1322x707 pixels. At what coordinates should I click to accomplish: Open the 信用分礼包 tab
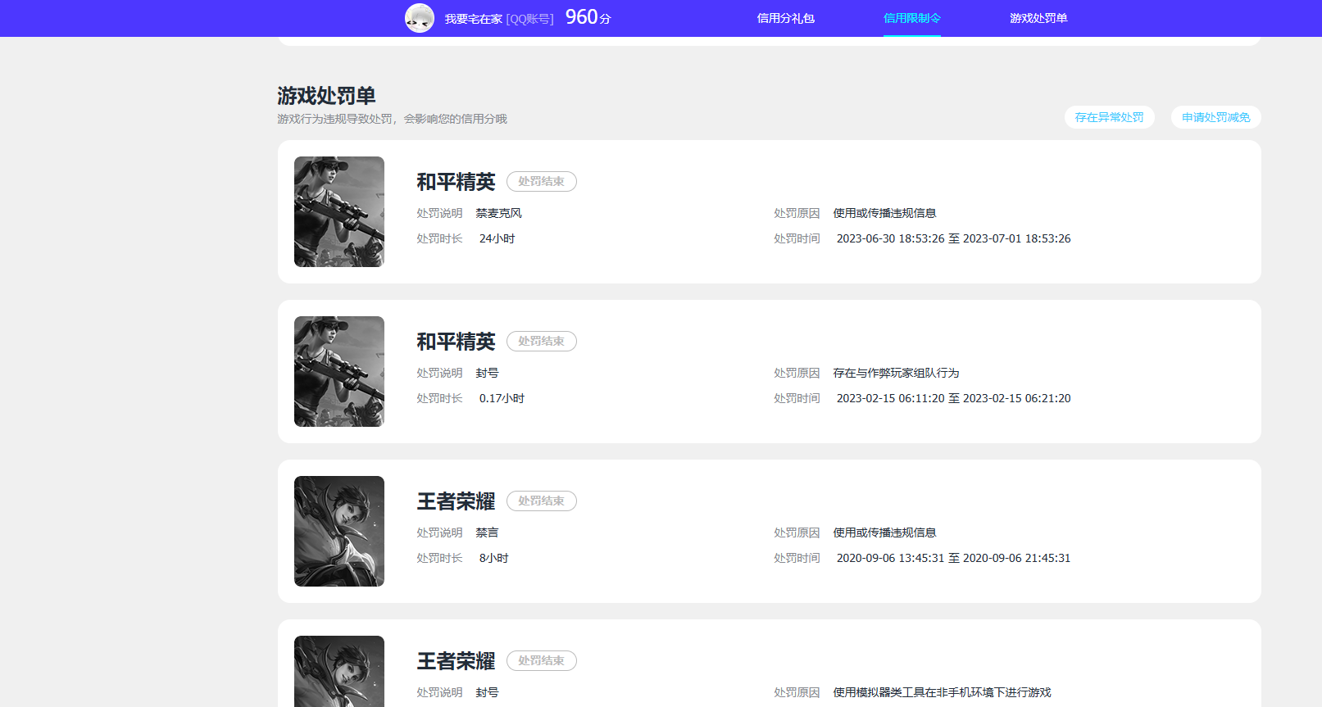click(x=786, y=18)
